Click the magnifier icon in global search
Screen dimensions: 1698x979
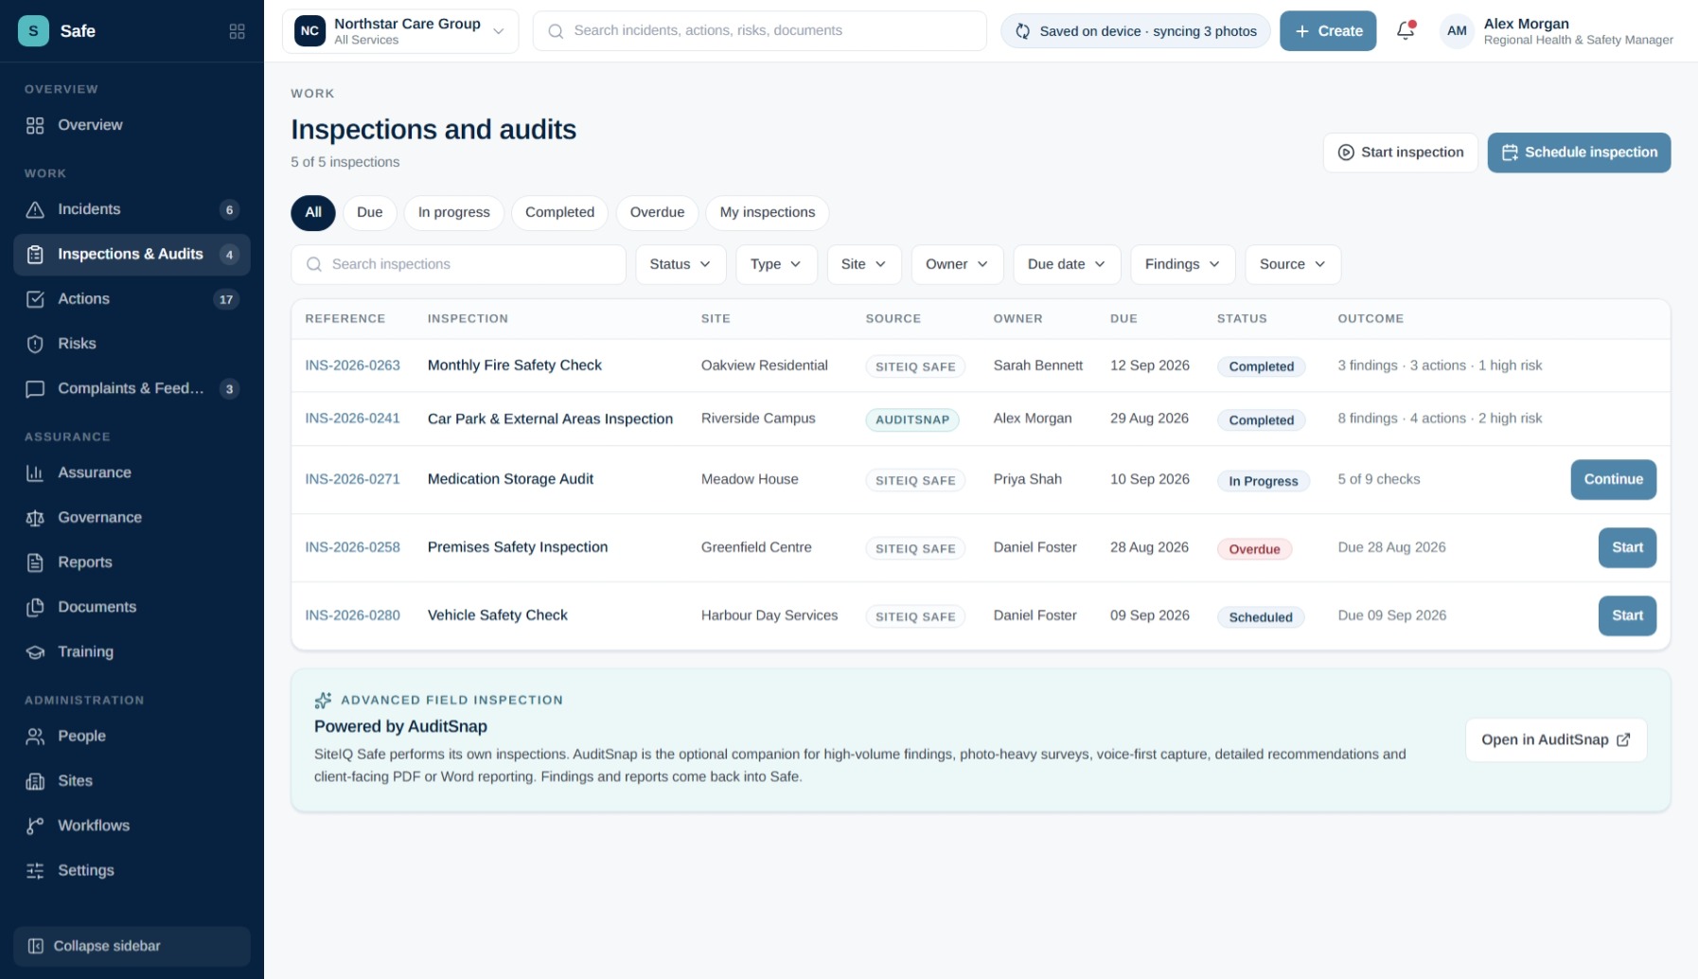(556, 31)
